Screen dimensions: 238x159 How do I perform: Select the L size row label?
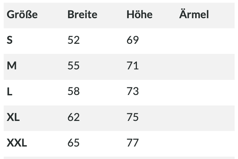coord(9,92)
